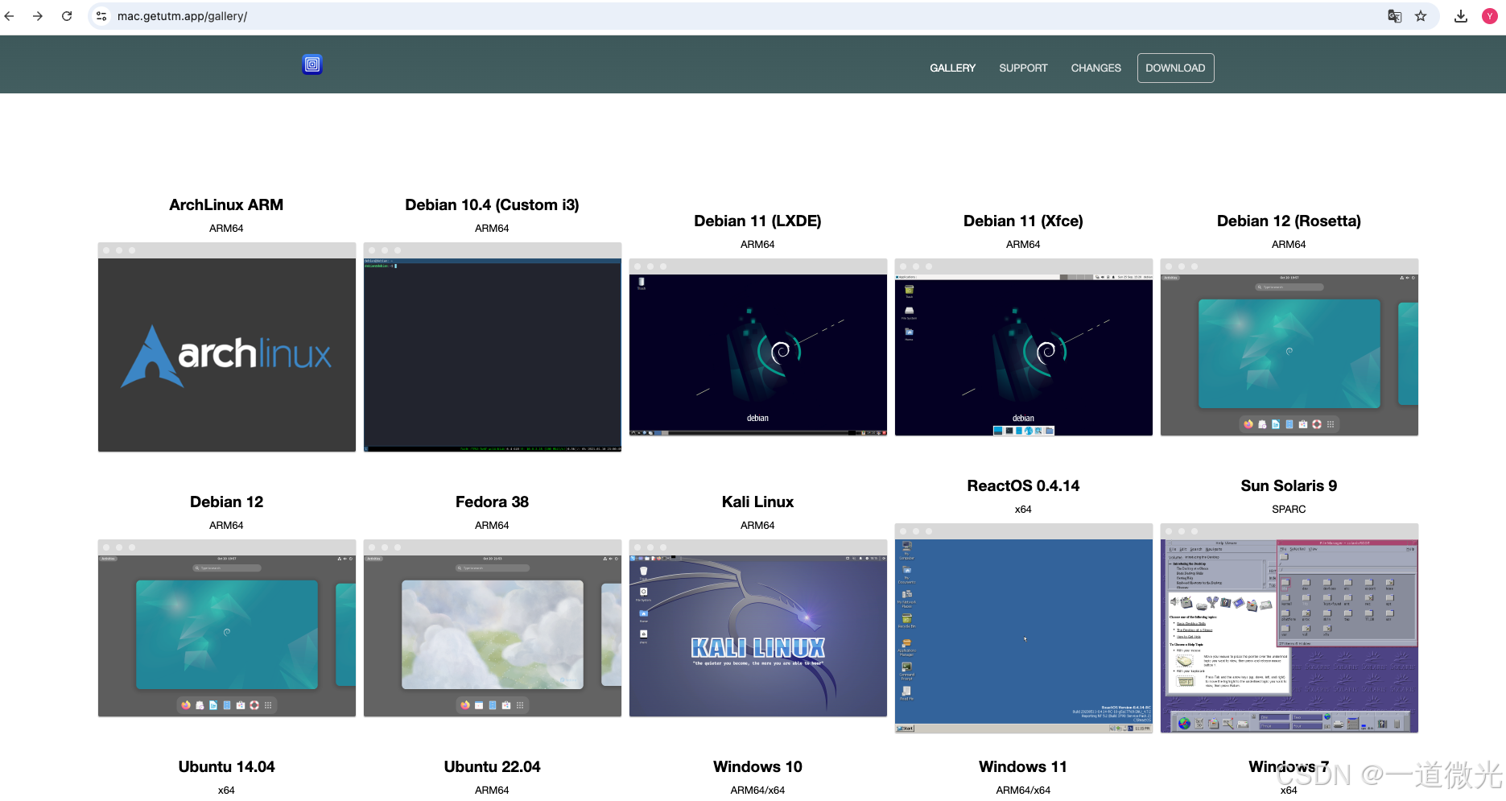Click ARM64 label under Fedora 38
The width and height of the screenshot is (1506, 801).
tap(492, 526)
